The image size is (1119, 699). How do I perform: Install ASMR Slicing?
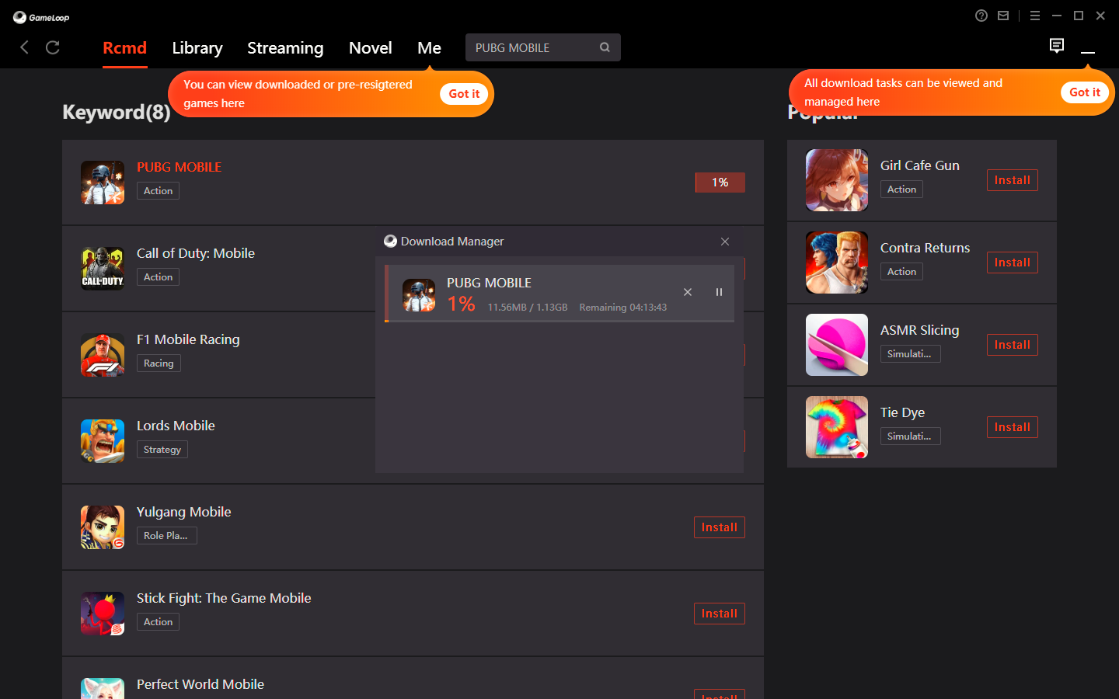(1013, 345)
